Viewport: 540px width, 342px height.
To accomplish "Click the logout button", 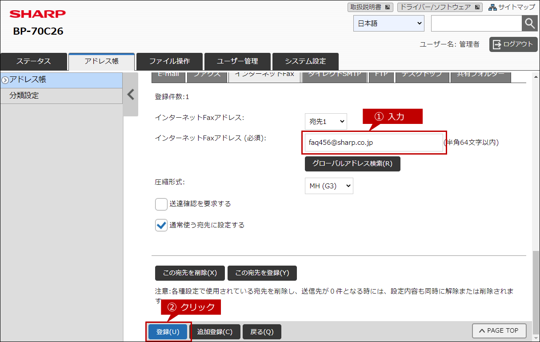I will pyautogui.click(x=513, y=44).
